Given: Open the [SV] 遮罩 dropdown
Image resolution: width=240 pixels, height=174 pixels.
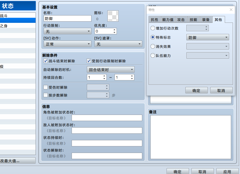Looking at the screenshot, I should (x=118, y=44).
